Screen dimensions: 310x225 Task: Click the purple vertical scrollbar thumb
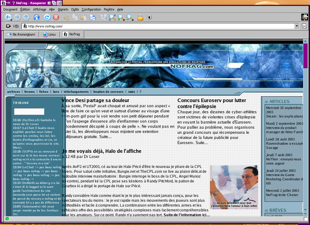point(305,56)
